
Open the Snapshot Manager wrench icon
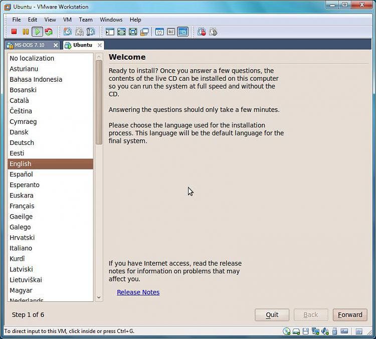91,32
